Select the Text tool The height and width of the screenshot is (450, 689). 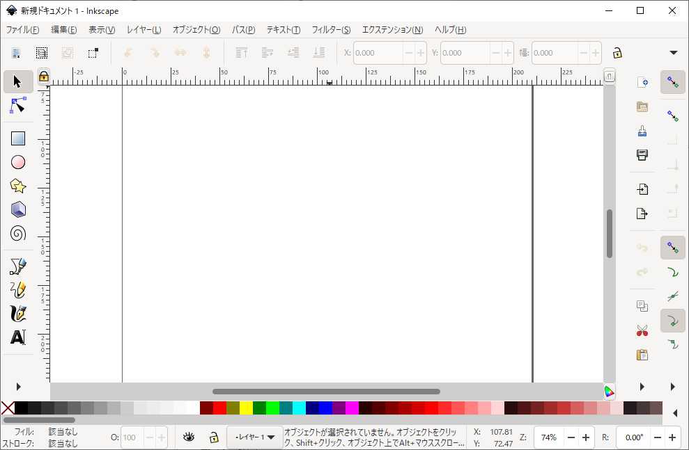17,337
